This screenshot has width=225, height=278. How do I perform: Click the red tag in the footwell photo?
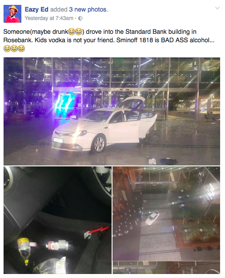96,231
